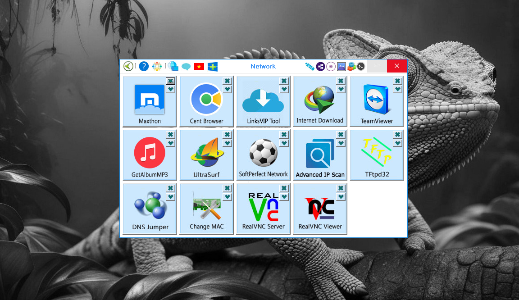Click the Network title text
This screenshot has height=300, width=519.
pos(263,66)
